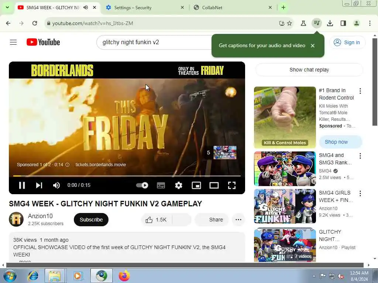Open the Windows Start menu
378x283 pixels.
point(10,276)
